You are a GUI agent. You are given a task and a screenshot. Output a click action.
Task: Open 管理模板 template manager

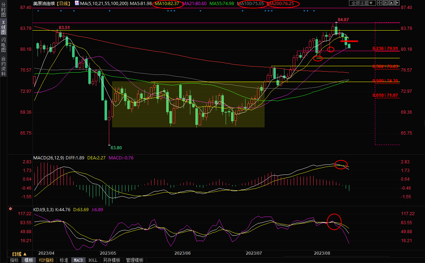coord(134,260)
